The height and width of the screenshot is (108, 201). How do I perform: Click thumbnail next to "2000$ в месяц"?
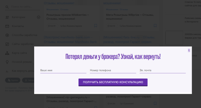(174, 38)
